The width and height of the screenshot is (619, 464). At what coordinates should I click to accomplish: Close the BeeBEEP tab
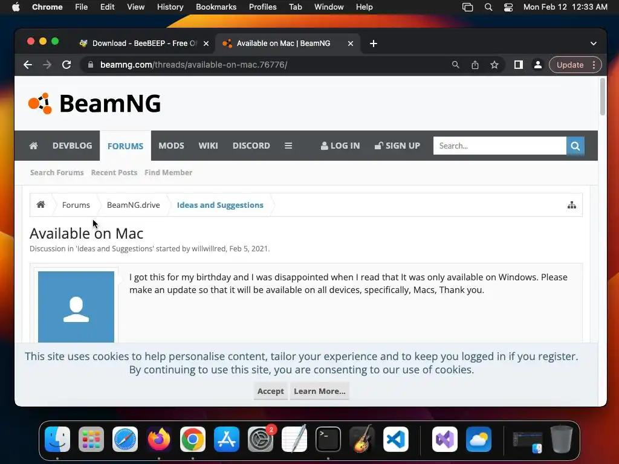pyautogui.click(x=206, y=43)
